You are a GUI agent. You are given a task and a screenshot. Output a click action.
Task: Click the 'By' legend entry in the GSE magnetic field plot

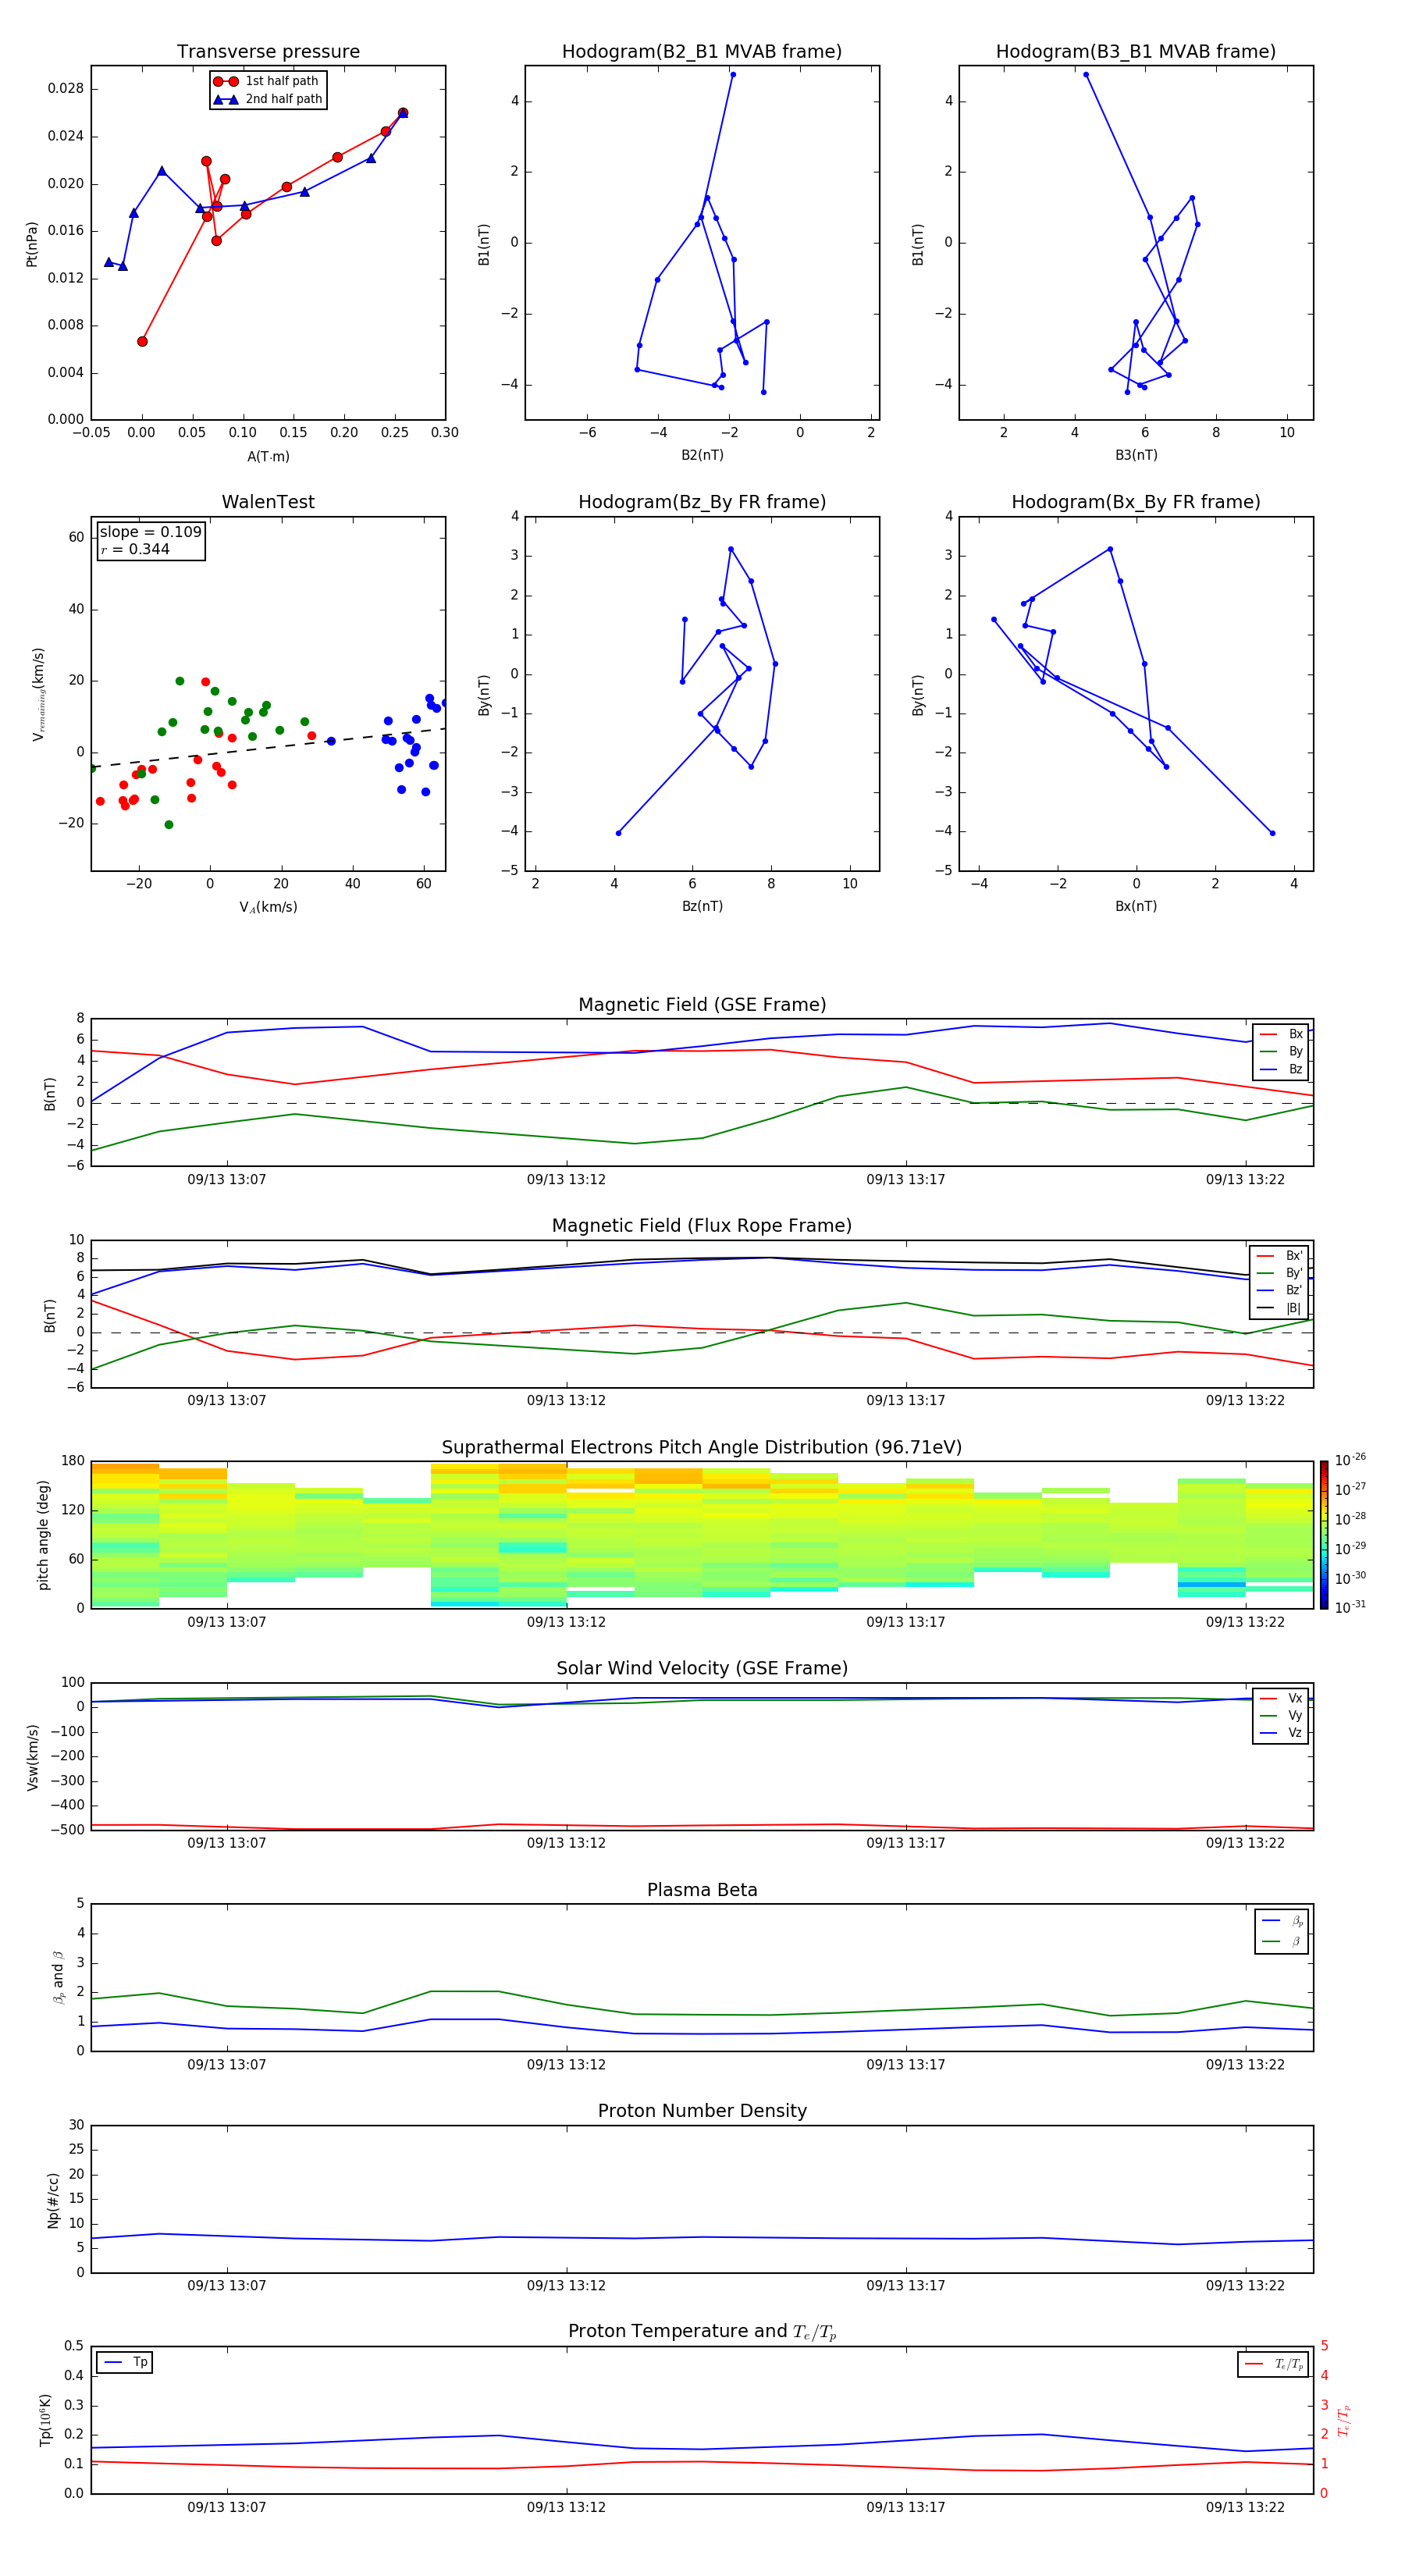pos(1281,1051)
